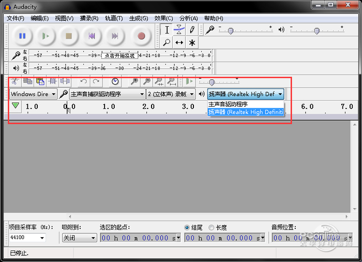Open the 播录(R) menu
This screenshot has height=262, width=362.
pyautogui.click(x=89, y=18)
